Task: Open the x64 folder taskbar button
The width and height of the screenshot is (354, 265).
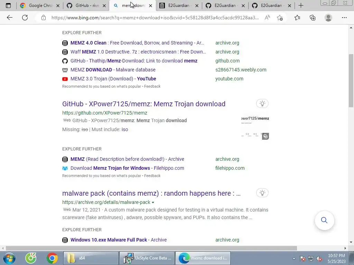Action: click(x=91, y=258)
